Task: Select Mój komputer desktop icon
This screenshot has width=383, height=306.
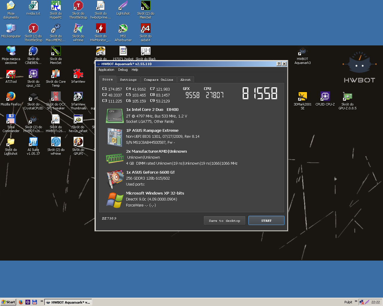Action: pos(11,31)
